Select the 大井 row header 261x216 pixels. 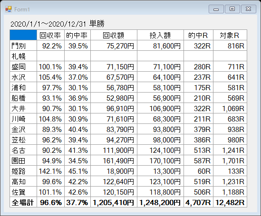(x=23, y=108)
